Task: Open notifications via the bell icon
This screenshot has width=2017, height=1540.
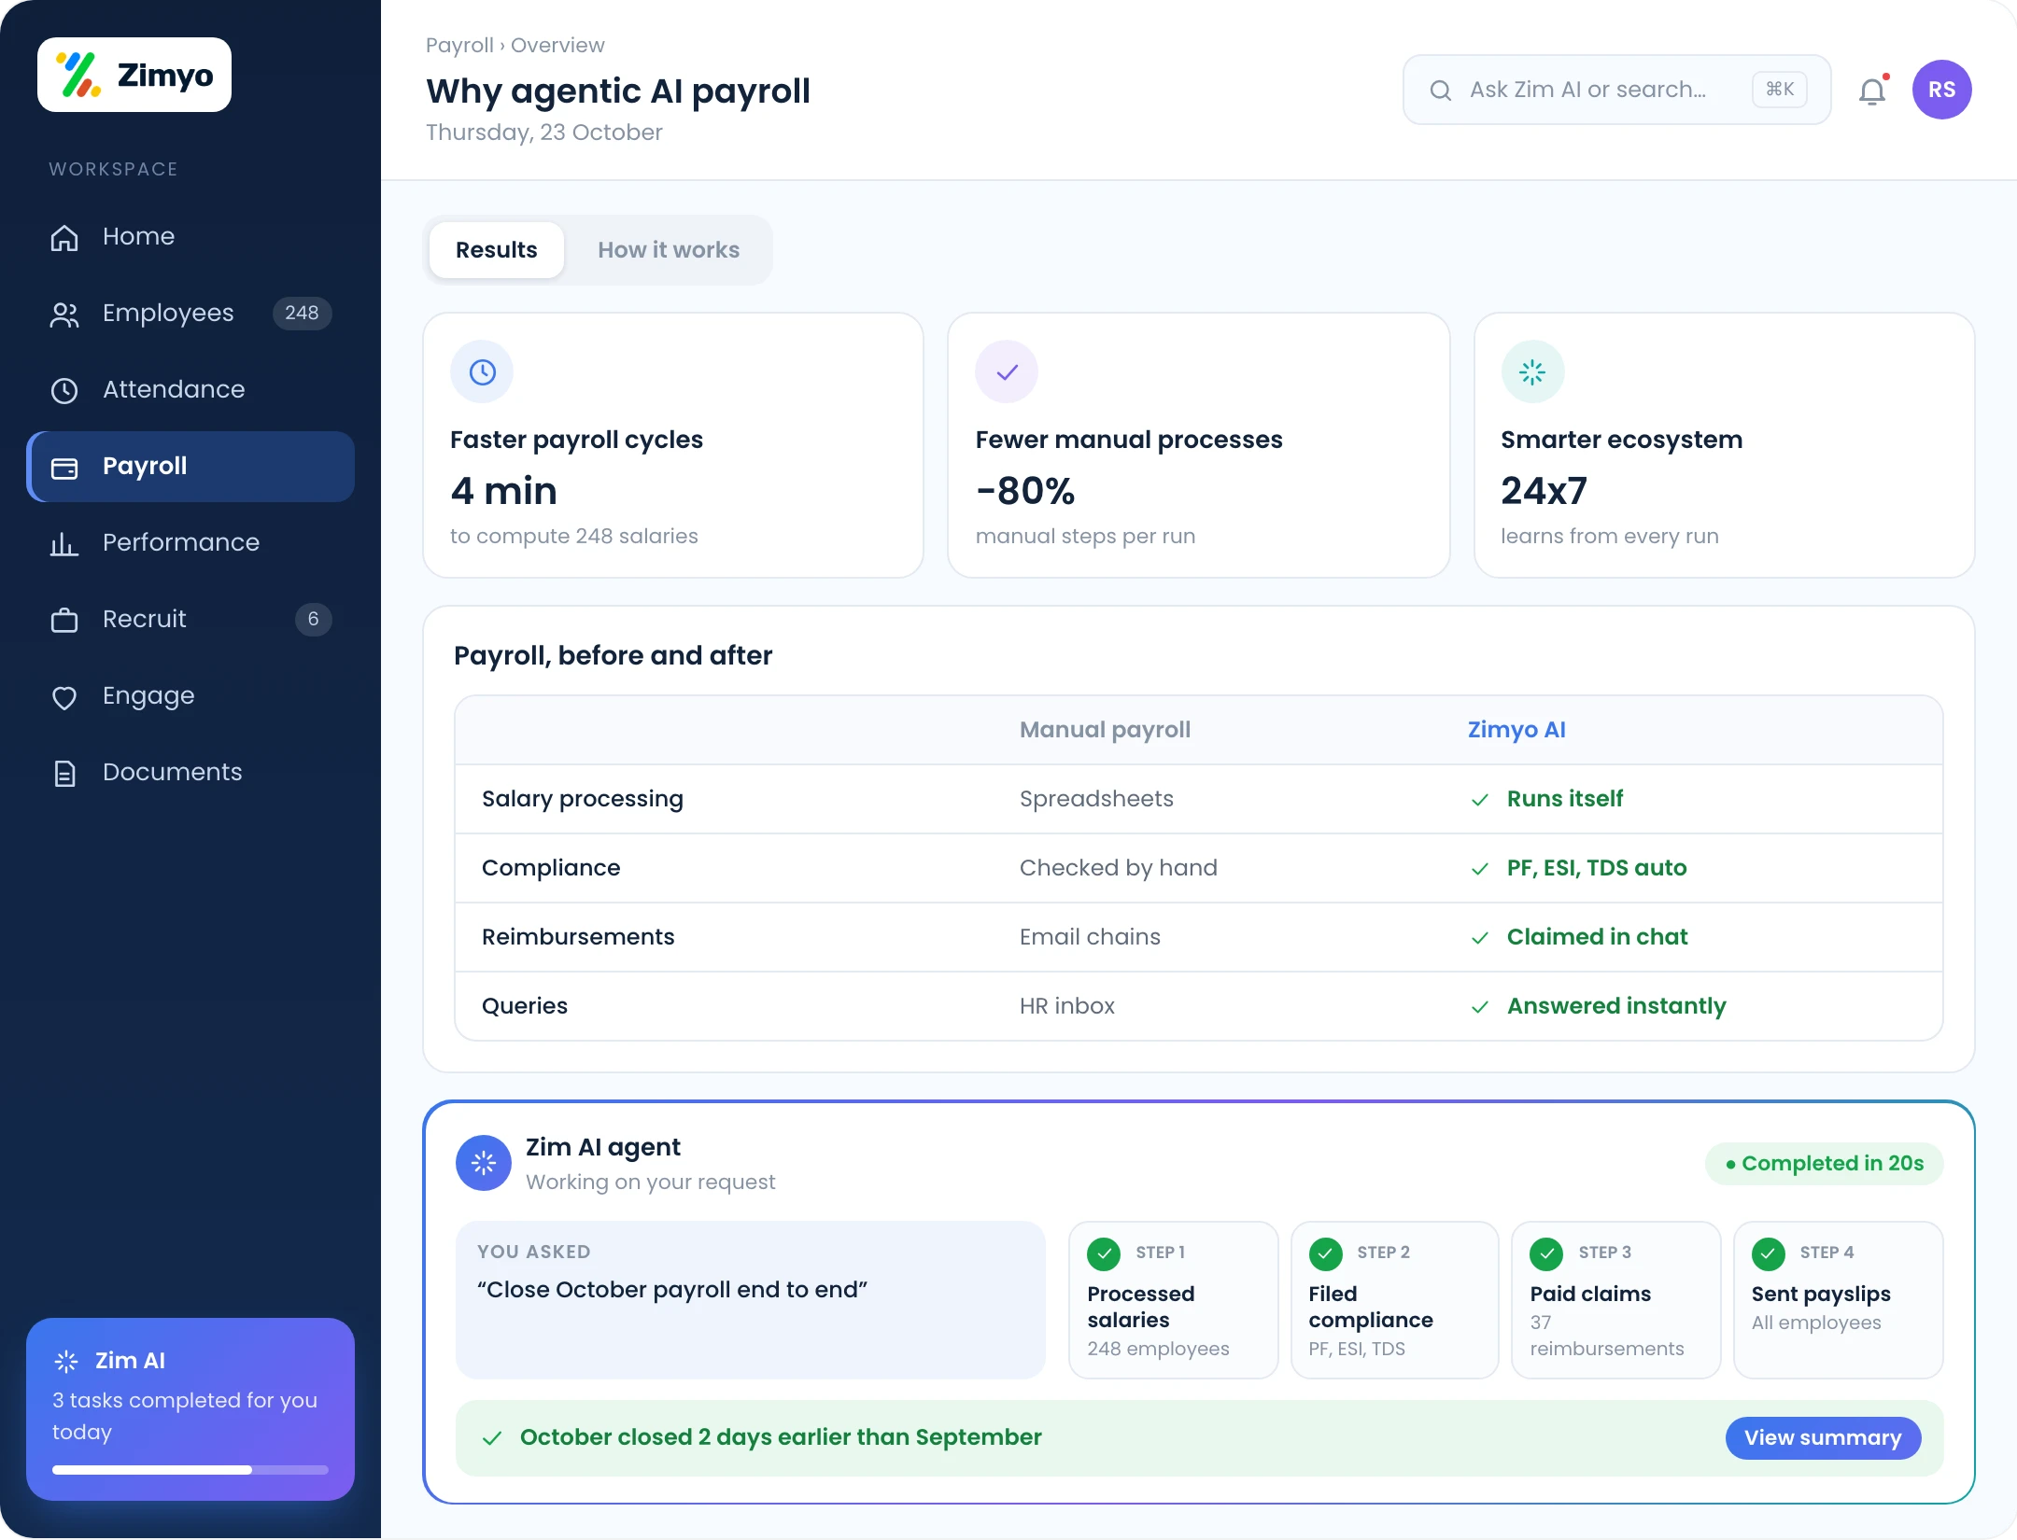Action: 1872,91
